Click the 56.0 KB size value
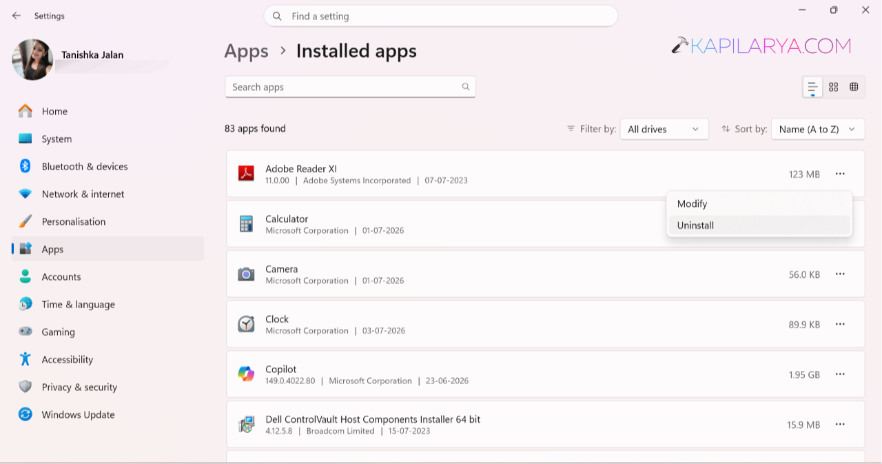This screenshot has height=464, width=882. pos(804,274)
